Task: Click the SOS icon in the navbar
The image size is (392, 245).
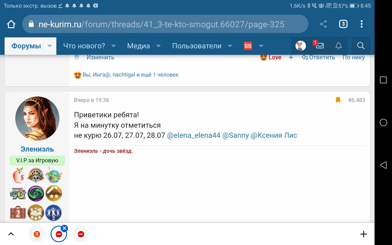Action: click(248, 46)
